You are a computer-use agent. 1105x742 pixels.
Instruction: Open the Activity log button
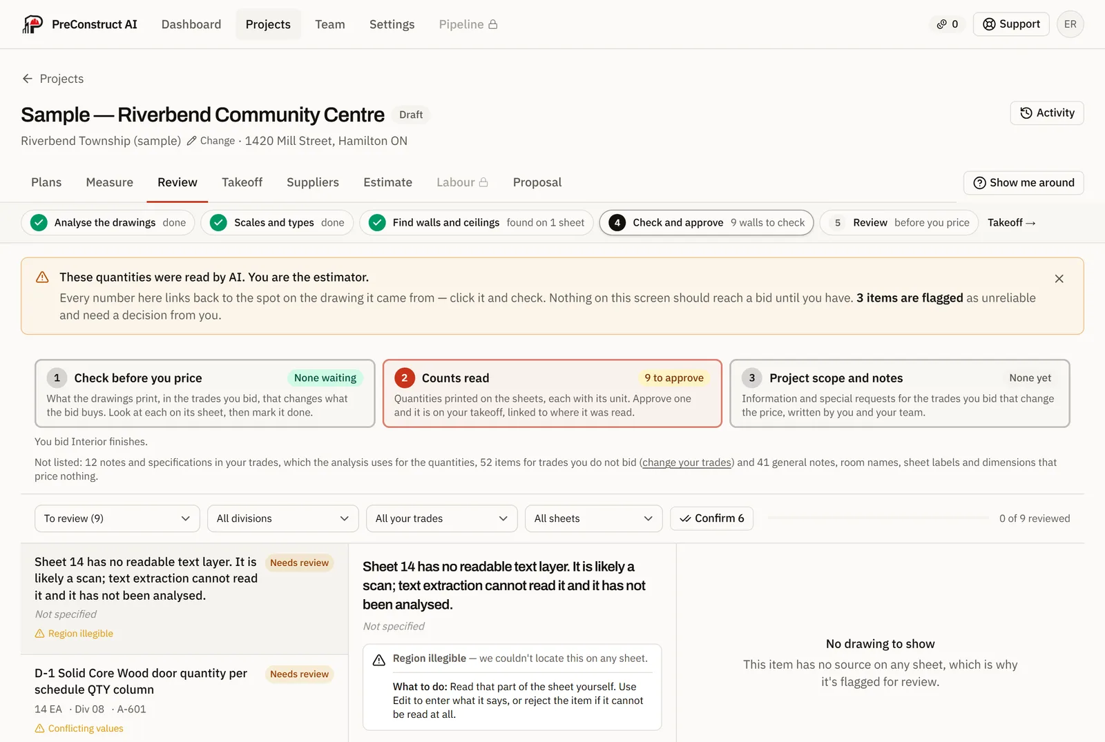[1047, 113]
